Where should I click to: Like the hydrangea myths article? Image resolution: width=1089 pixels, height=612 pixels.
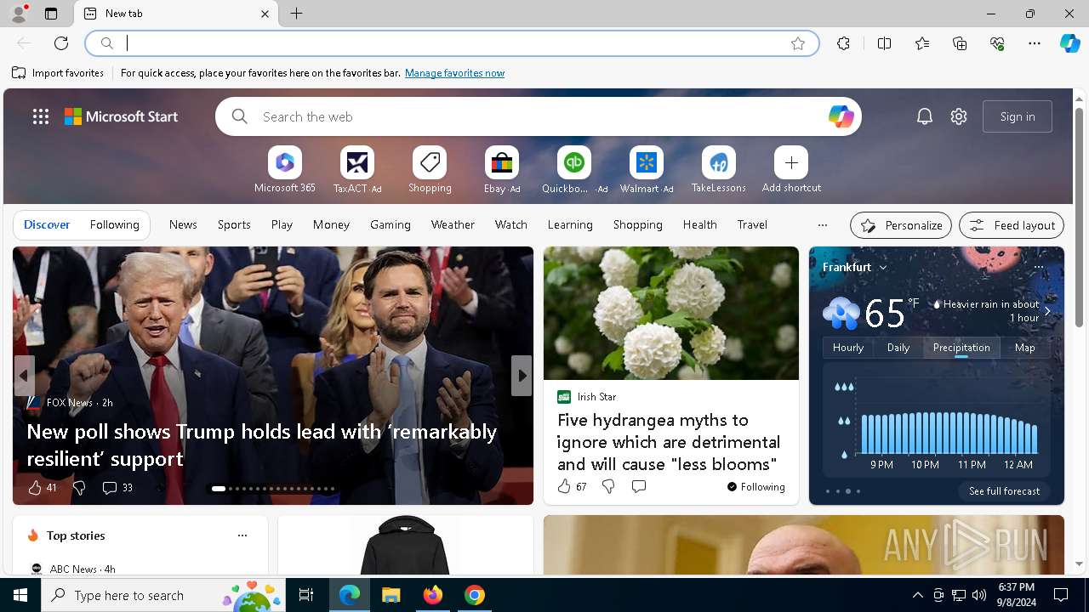pyautogui.click(x=572, y=486)
